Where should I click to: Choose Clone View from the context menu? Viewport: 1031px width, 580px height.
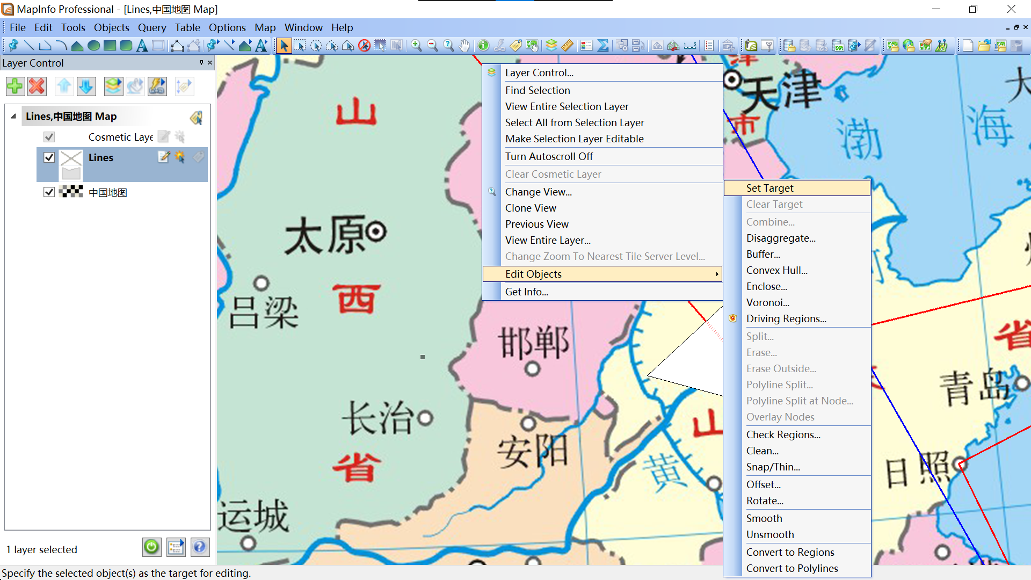pyautogui.click(x=531, y=208)
